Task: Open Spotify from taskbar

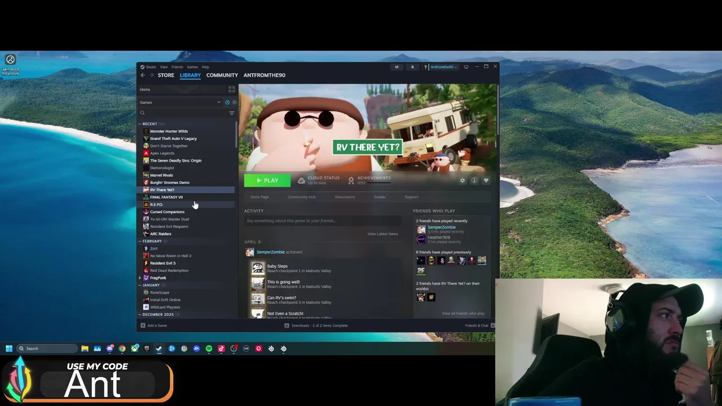Action: coord(209,348)
